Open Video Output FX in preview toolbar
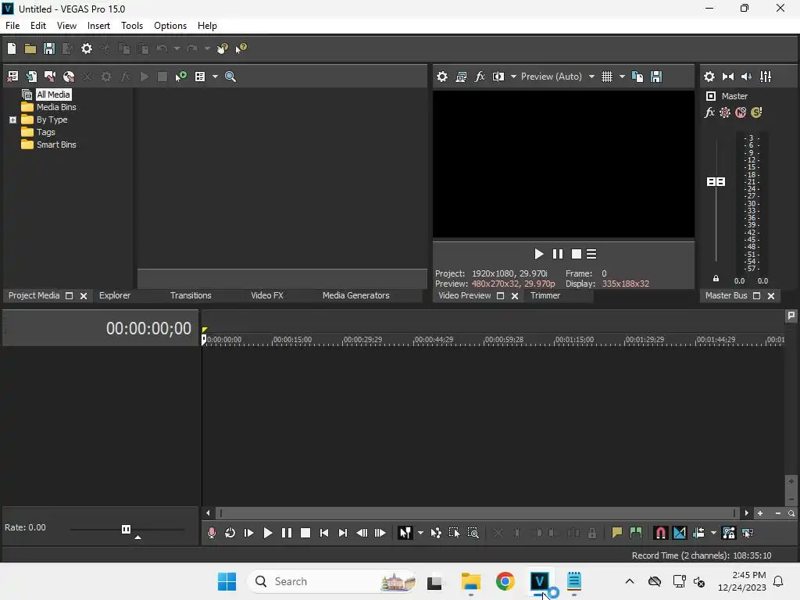The width and height of the screenshot is (800, 600). coord(480,77)
